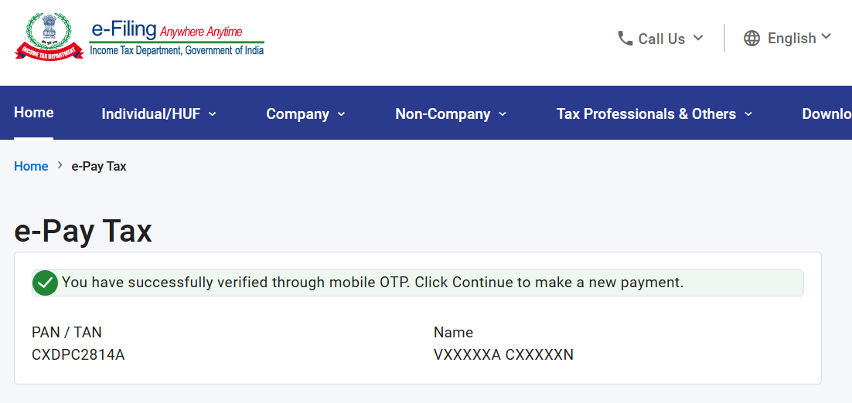Expand the Company menu chevron
The height and width of the screenshot is (403, 852).
coord(341,114)
